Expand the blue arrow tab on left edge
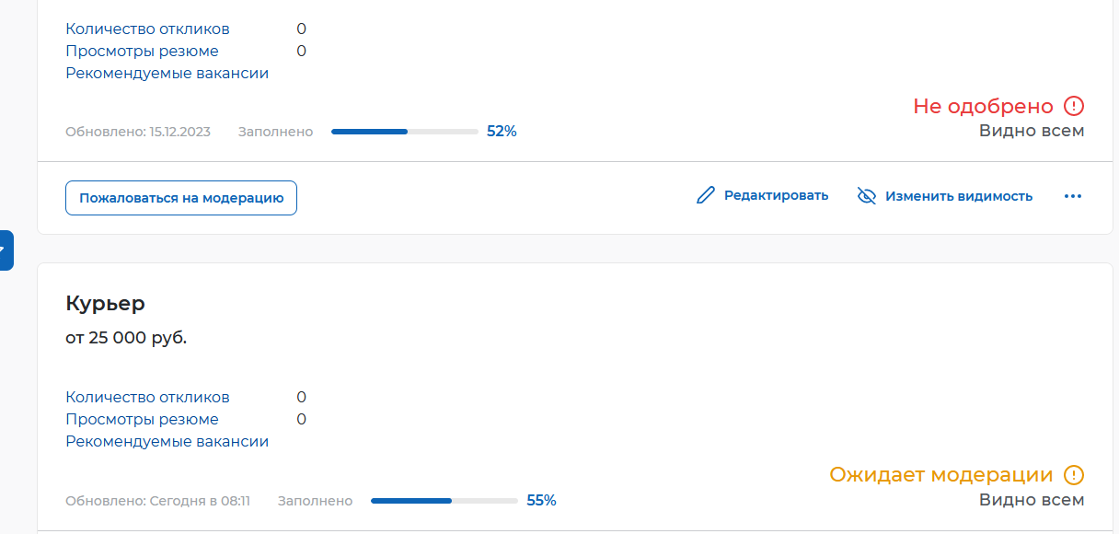This screenshot has width=1119, height=534. tap(6, 250)
